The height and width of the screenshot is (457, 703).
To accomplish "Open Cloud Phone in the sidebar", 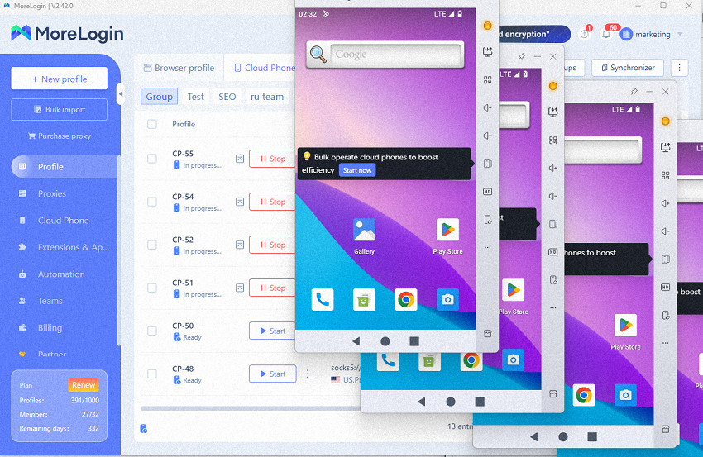I will [65, 221].
